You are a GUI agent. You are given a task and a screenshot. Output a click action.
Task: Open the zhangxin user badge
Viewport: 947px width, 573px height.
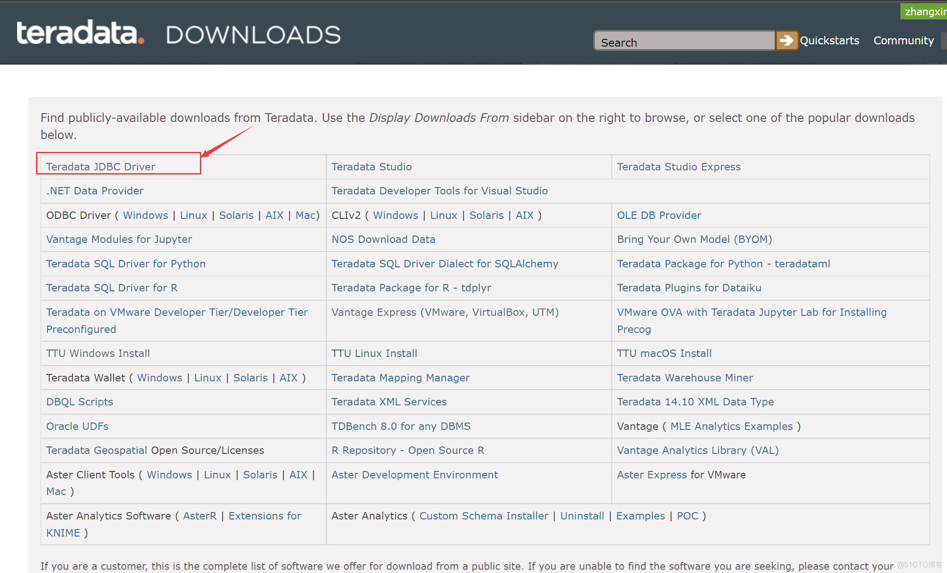(x=923, y=12)
